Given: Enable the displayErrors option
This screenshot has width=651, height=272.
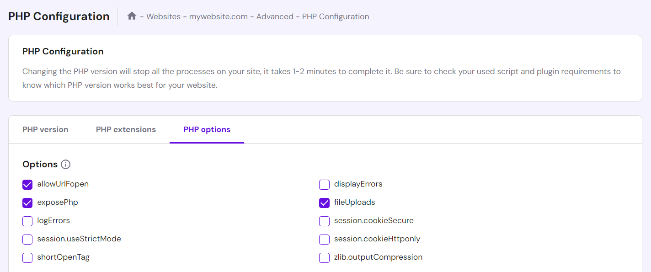Looking at the screenshot, I should pyautogui.click(x=324, y=184).
